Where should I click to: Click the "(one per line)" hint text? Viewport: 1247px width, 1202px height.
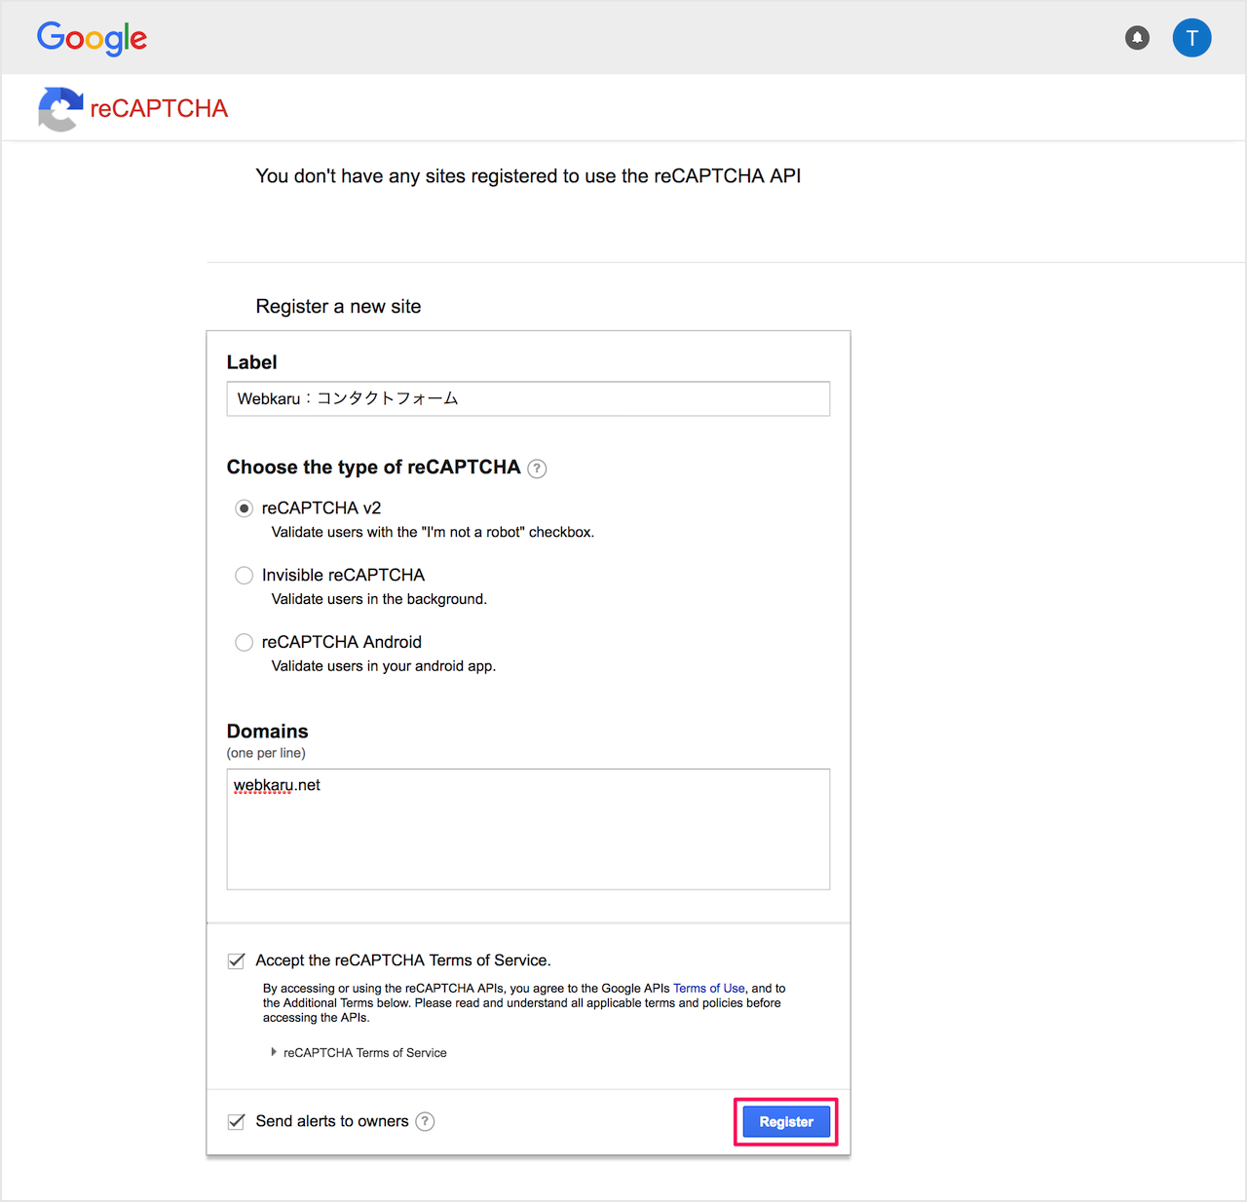tap(266, 753)
